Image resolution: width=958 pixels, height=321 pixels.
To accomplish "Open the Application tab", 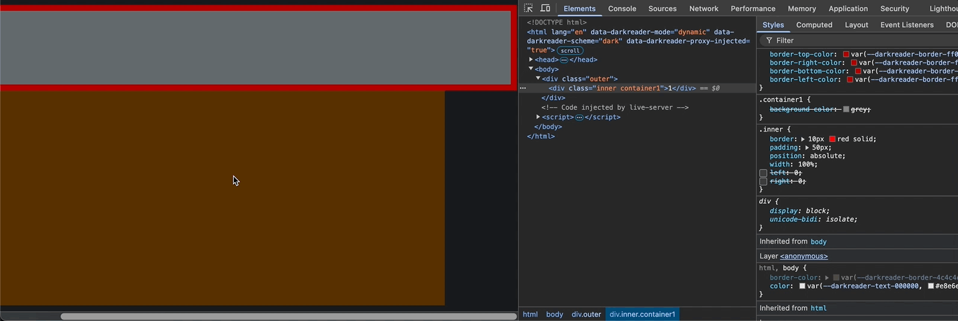I will 848,8.
